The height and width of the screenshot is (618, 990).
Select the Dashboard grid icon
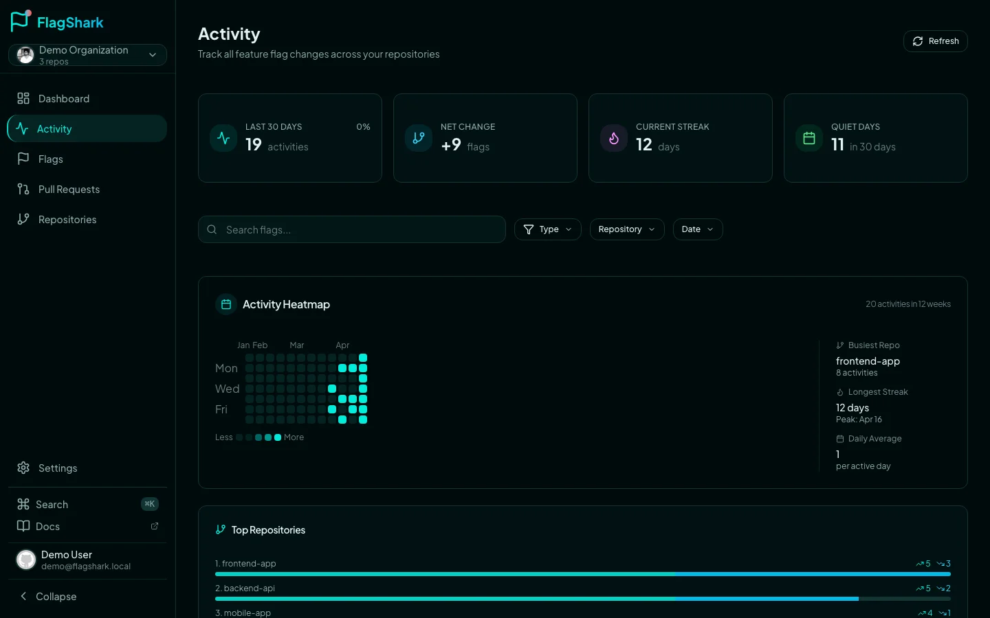pyautogui.click(x=23, y=98)
